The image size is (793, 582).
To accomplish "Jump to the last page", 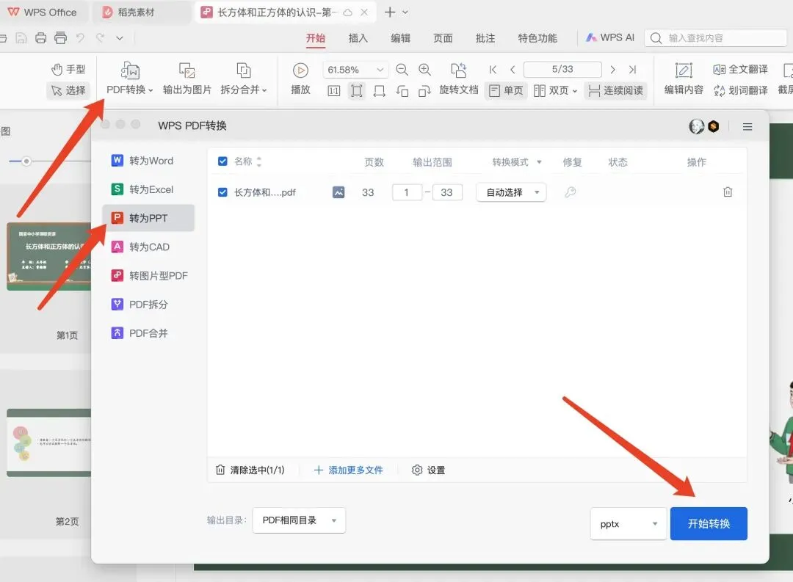I will [632, 70].
